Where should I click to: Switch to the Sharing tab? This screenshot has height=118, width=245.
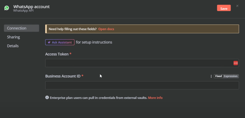point(13,37)
